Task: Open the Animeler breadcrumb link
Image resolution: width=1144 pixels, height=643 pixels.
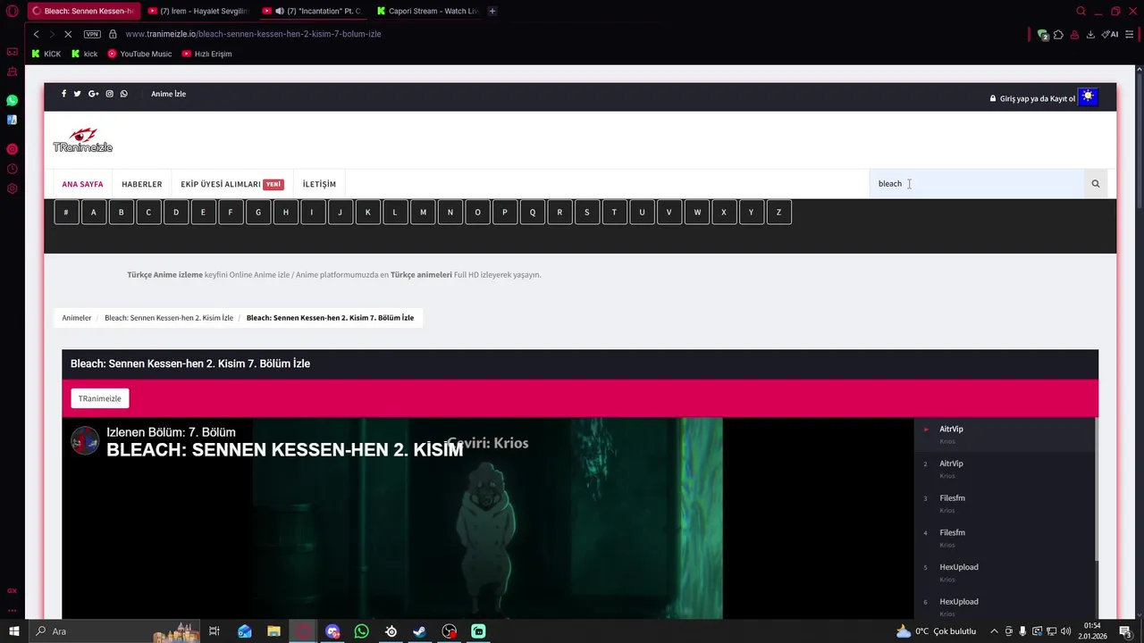Action: (77, 318)
